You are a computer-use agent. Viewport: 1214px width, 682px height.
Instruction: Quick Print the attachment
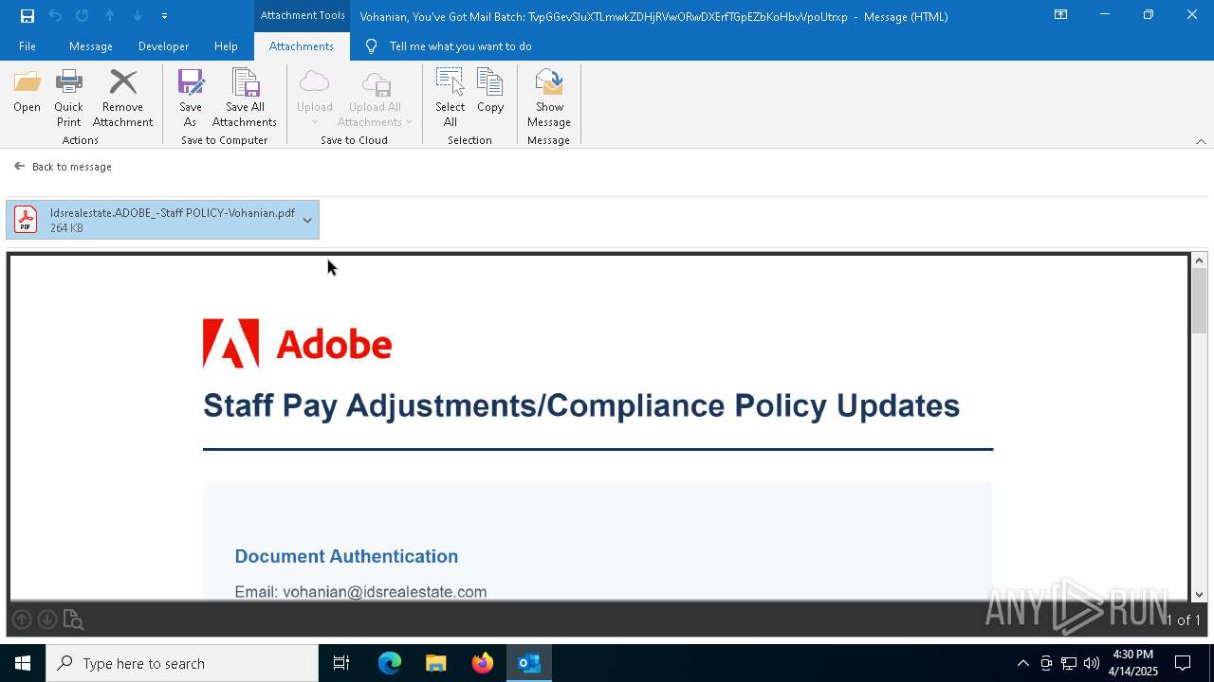68,99
